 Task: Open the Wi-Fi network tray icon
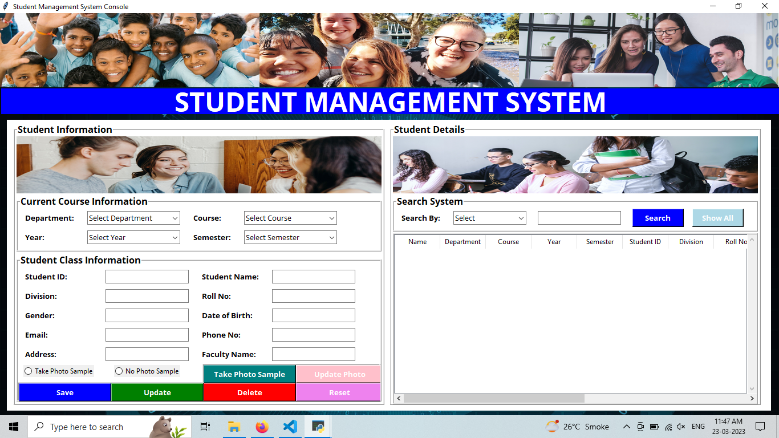(668, 427)
